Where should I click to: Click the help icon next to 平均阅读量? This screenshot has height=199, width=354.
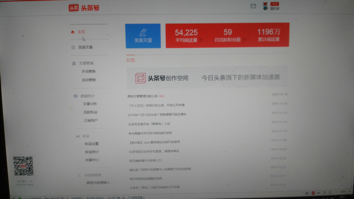pyautogui.click(x=201, y=40)
